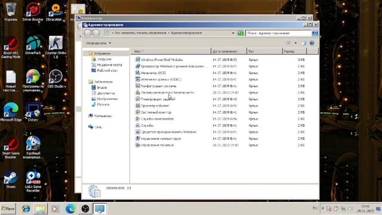The width and height of the screenshot is (382, 215).
Task: Select the Управление печатью icon
Action: (x=138, y=145)
